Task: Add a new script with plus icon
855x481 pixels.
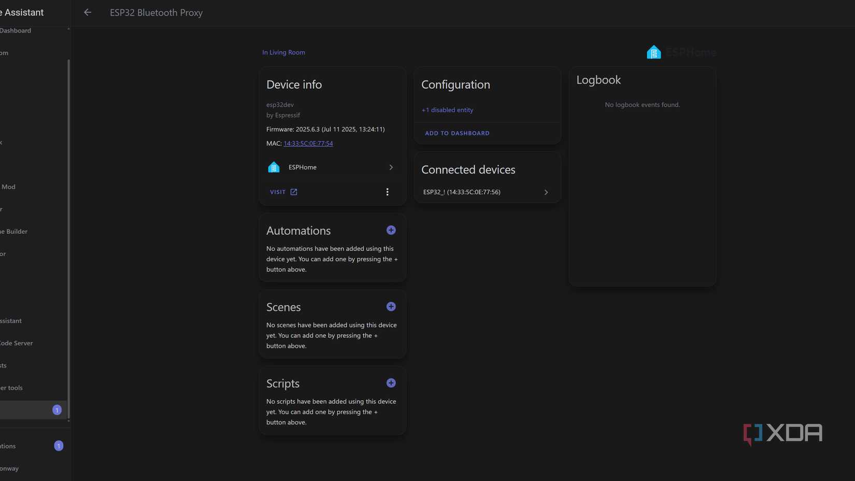Action: tap(391, 383)
